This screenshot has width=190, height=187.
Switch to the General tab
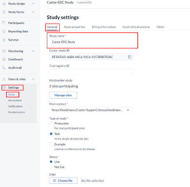click(x=52, y=27)
